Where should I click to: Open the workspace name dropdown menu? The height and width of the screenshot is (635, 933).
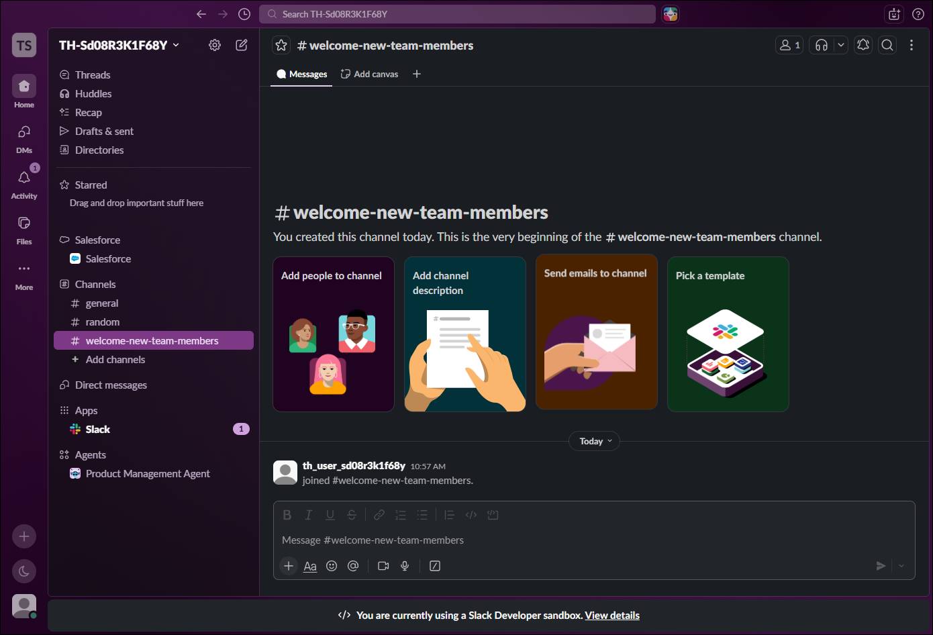coord(119,45)
